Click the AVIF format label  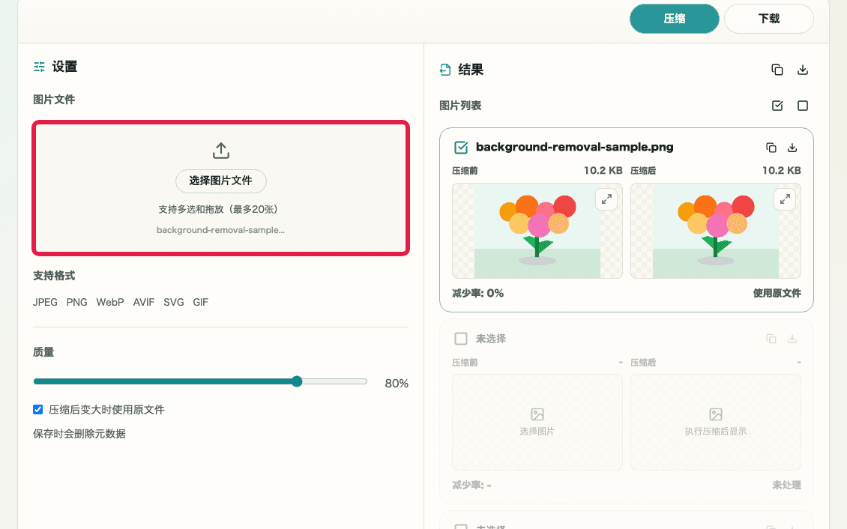click(144, 302)
